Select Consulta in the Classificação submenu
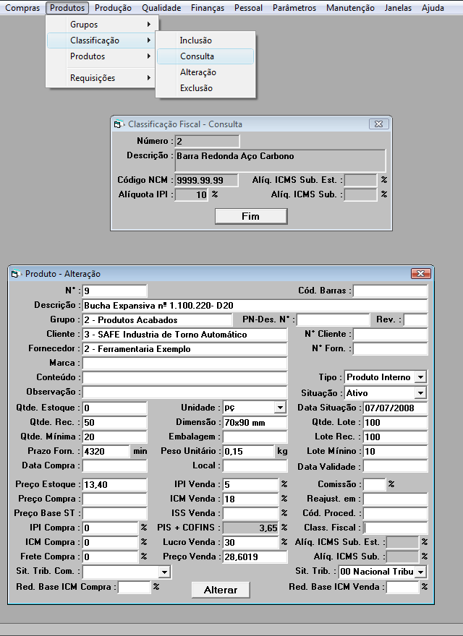463x636 pixels. pyautogui.click(x=197, y=56)
